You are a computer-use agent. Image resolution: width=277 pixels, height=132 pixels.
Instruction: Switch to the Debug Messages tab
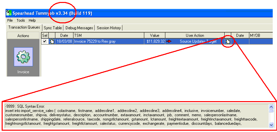pos(79,28)
